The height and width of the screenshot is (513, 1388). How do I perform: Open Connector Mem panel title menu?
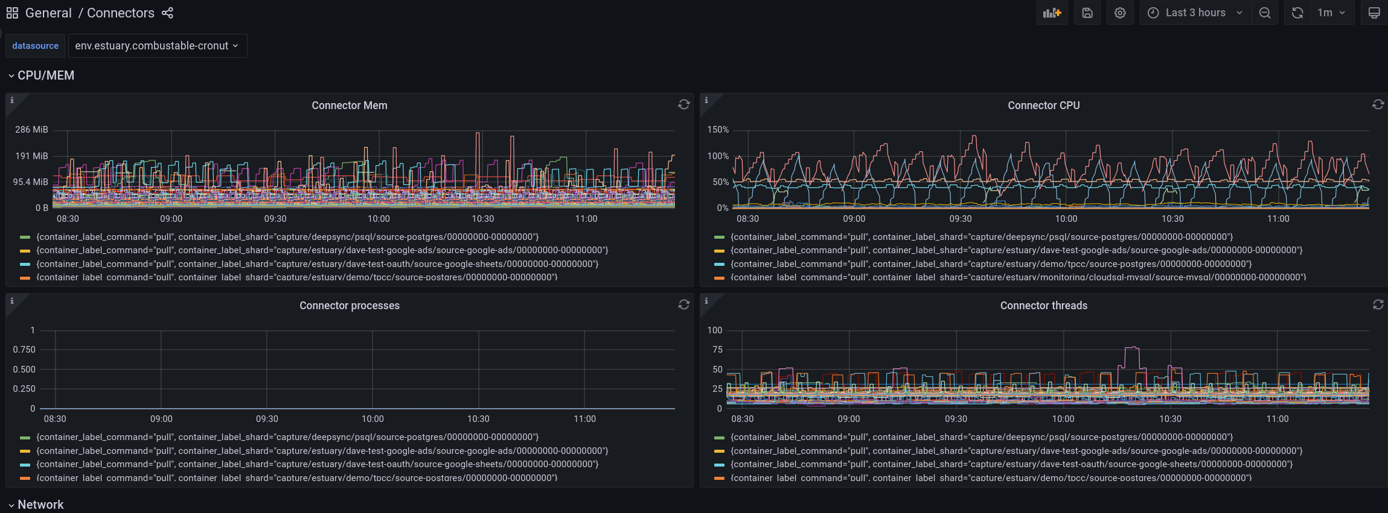click(350, 105)
